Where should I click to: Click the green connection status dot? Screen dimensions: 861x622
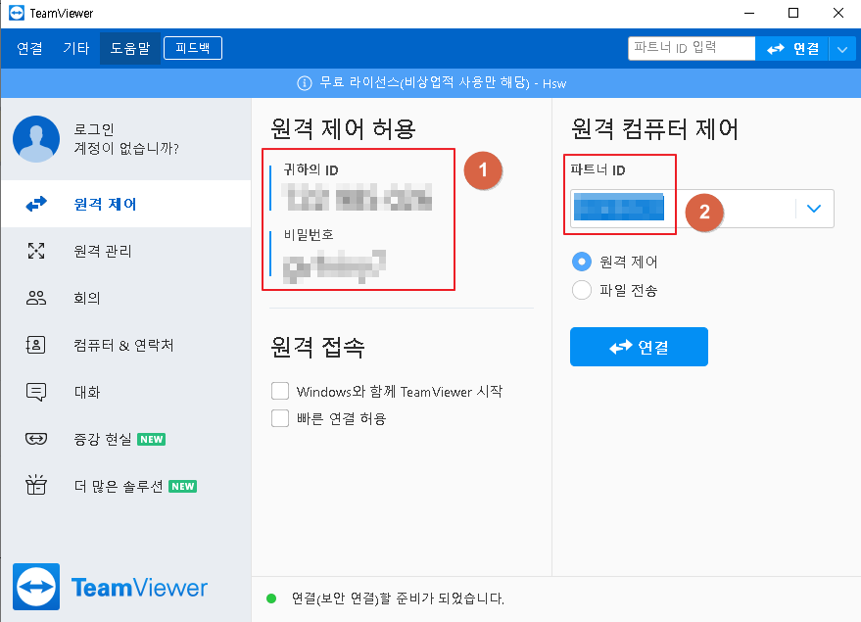[271, 598]
